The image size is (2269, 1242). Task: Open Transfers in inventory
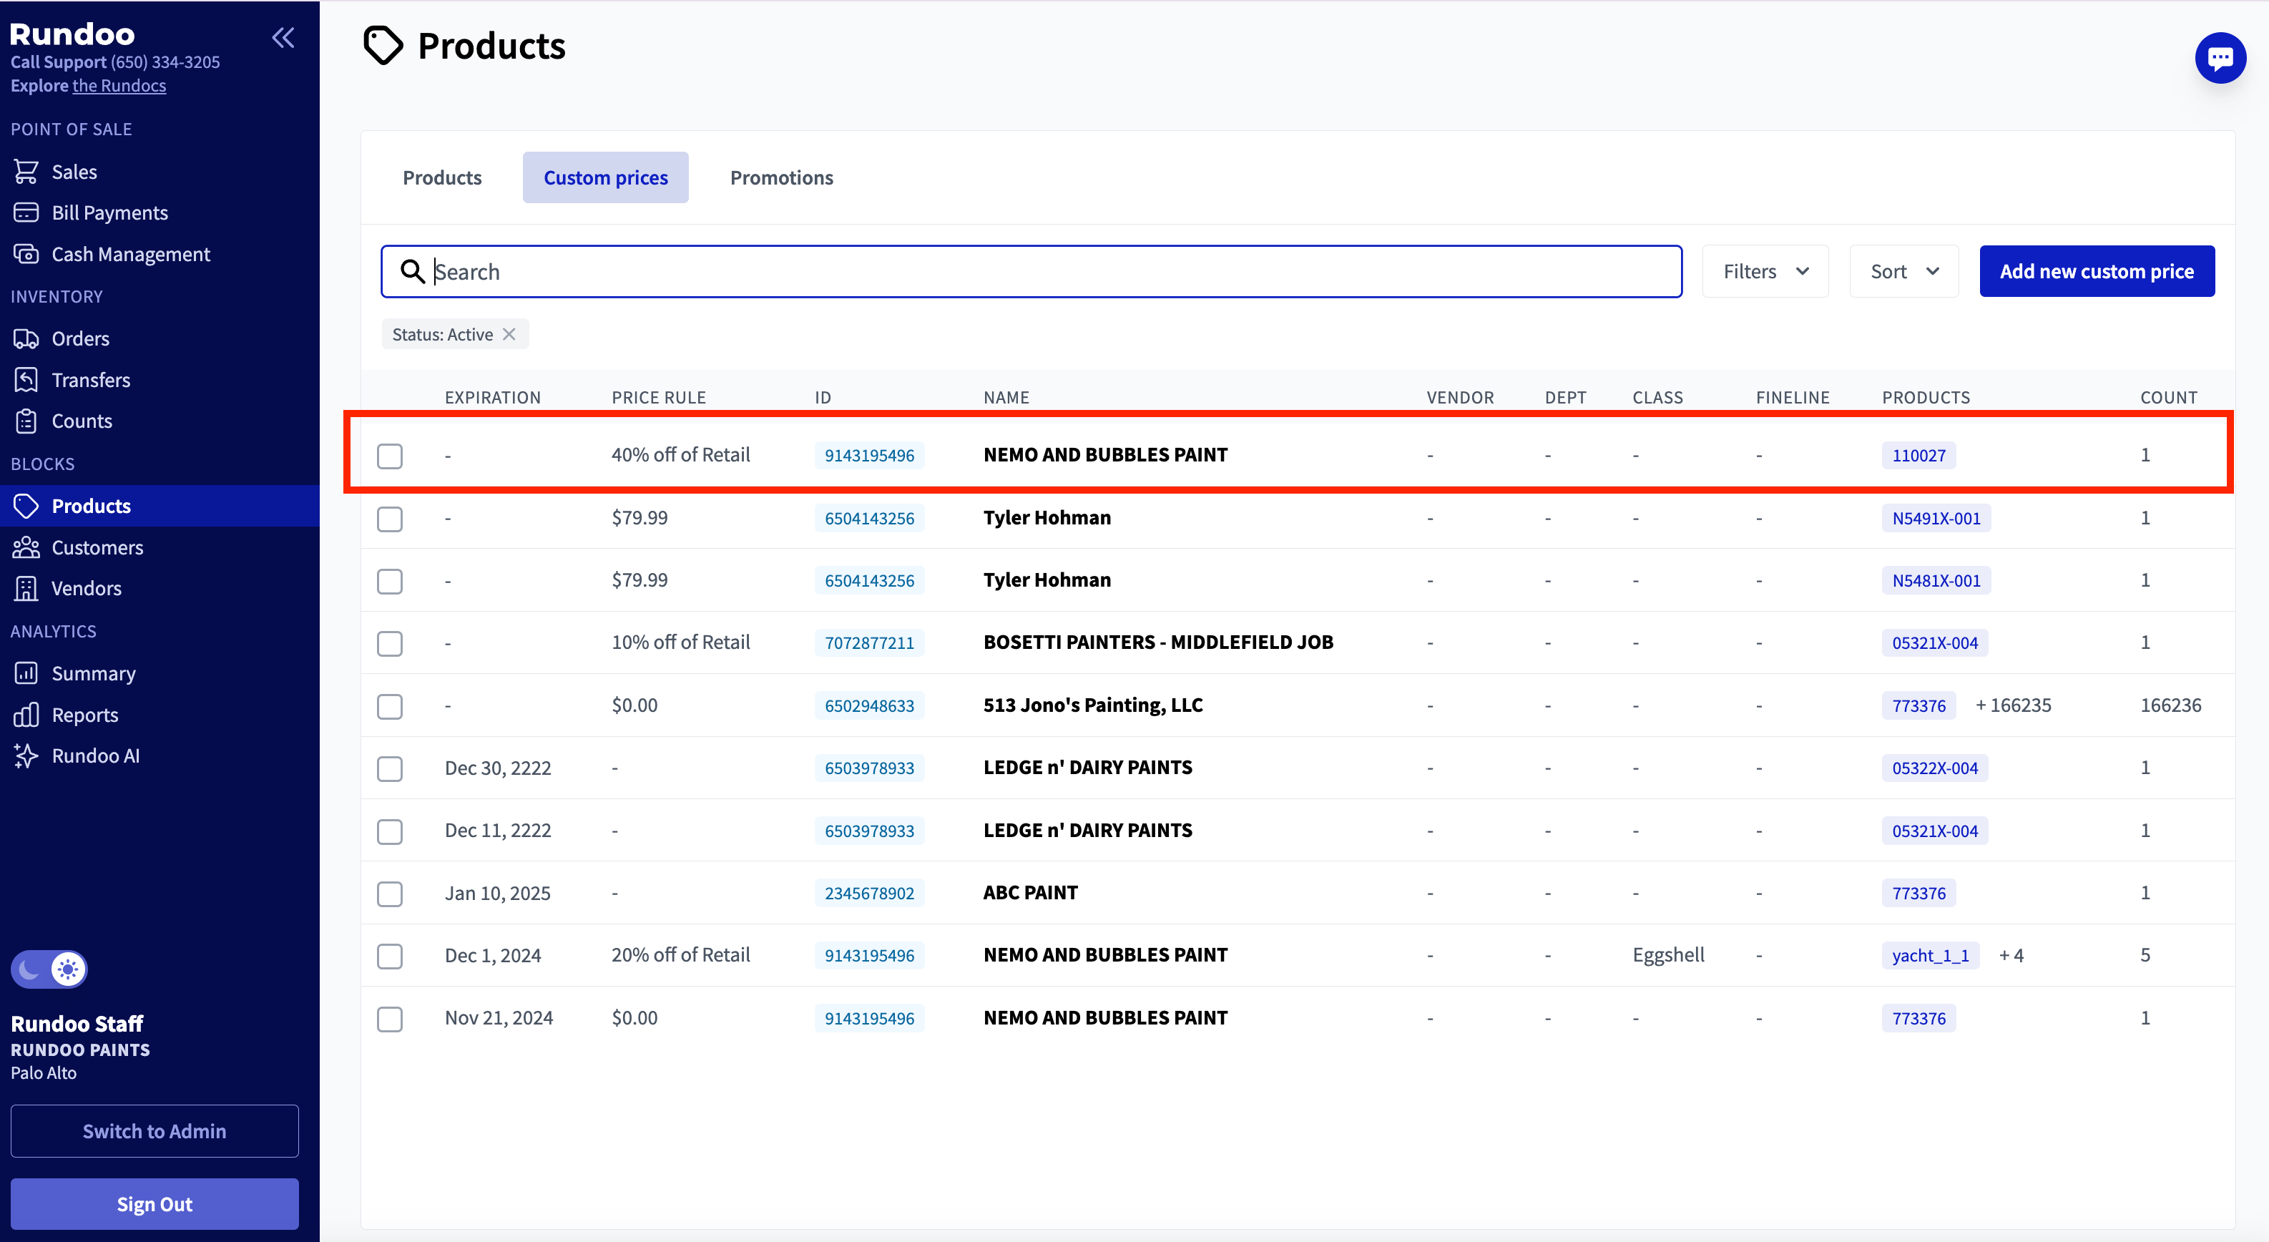click(x=91, y=380)
